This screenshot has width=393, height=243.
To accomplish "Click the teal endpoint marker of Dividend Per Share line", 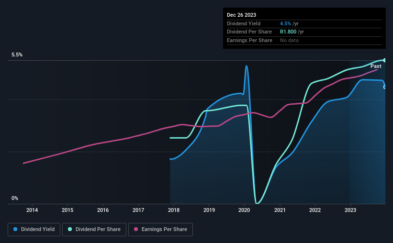I will click(384, 60).
